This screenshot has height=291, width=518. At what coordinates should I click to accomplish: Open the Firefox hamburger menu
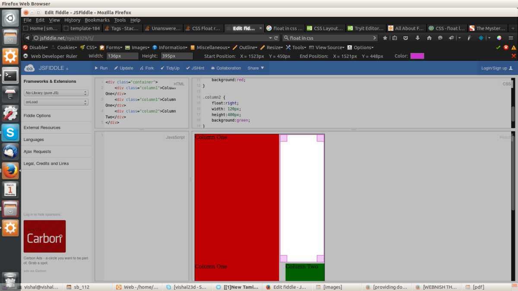pyautogui.click(x=511, y=38)
